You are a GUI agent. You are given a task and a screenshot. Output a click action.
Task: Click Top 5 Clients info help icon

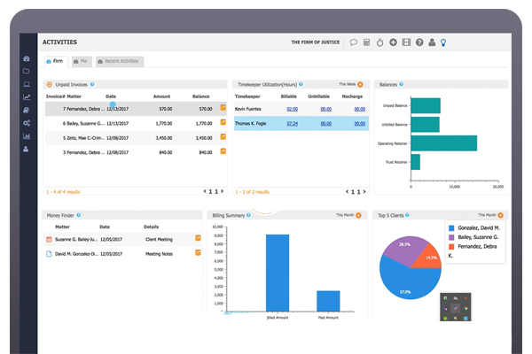coord(407,215)
